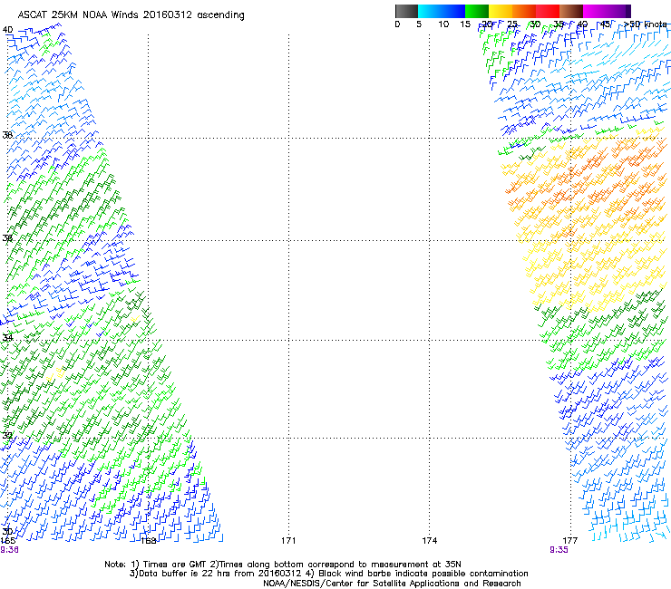Click the '>50 knots' legend label
671x589 pixels.
click(x=645, y=24)
